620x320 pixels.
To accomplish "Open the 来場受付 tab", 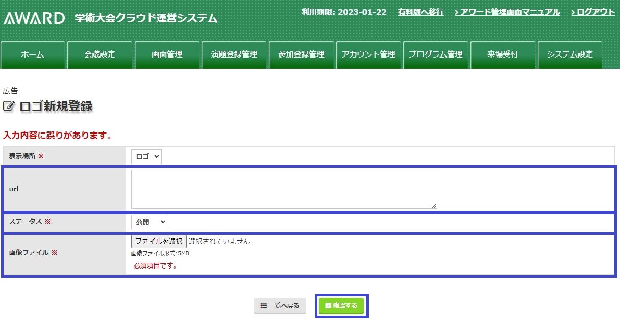I will coord(503,55).
